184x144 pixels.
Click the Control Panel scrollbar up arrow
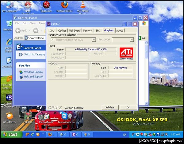146,42
